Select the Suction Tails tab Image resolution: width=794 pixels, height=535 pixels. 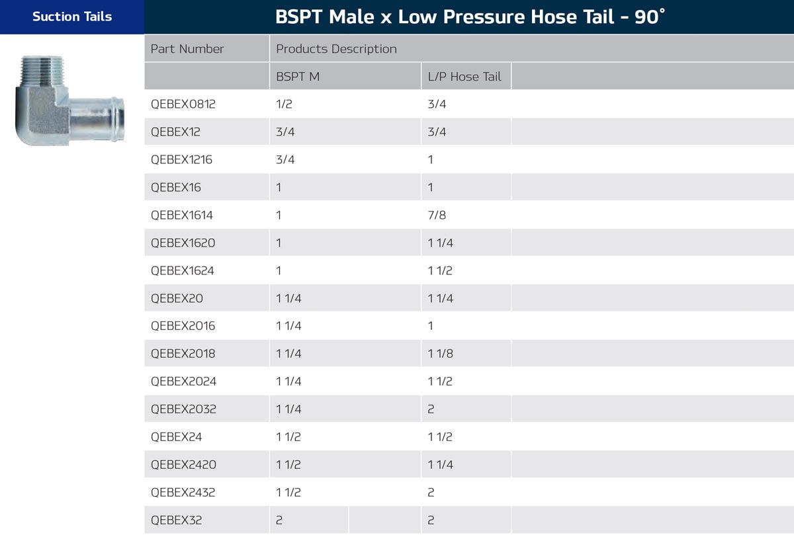(72, 17)
